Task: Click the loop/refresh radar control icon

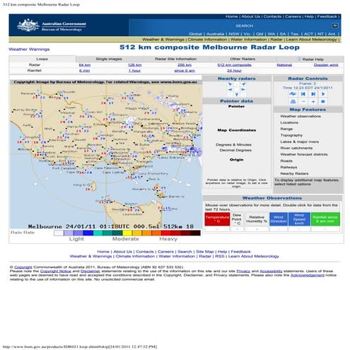Action: (x=293, y=94)
